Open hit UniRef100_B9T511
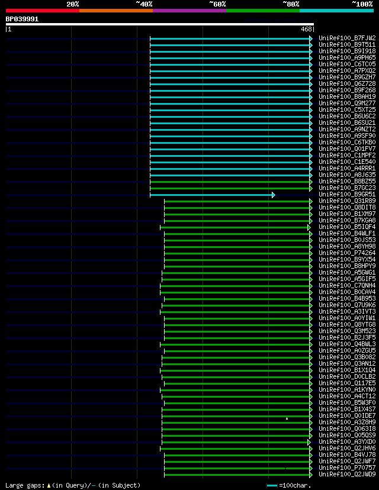The height and width of the screenshot is (490, 379). tap(347, 45)
